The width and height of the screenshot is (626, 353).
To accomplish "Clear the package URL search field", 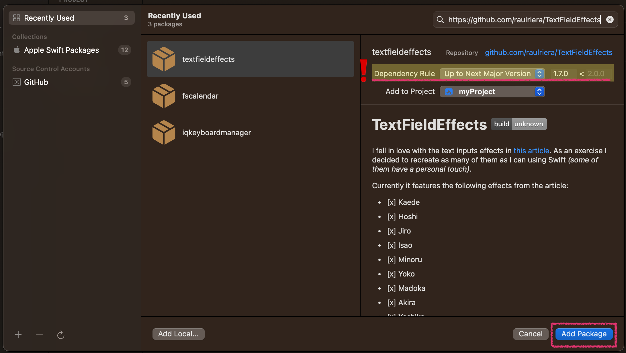I will click(x=610, y=19).
